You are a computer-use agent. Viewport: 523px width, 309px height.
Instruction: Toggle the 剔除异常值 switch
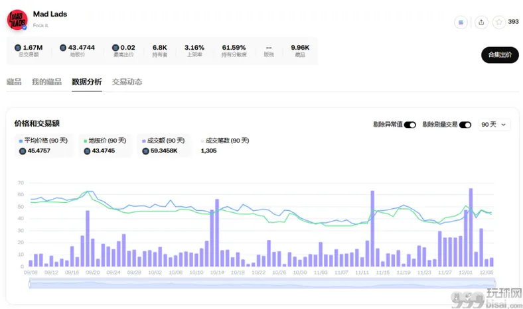click(x=410, y=125)
